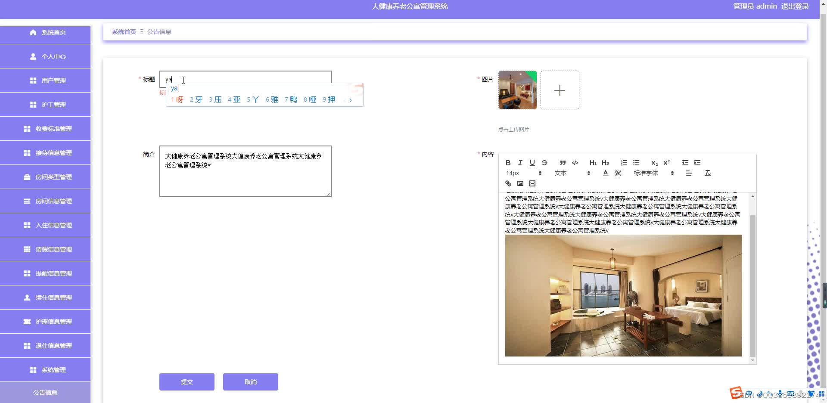
Task: Open 提醒信息管理 in the sidebar
Action: pyautogui.click(x=45, y=273)
